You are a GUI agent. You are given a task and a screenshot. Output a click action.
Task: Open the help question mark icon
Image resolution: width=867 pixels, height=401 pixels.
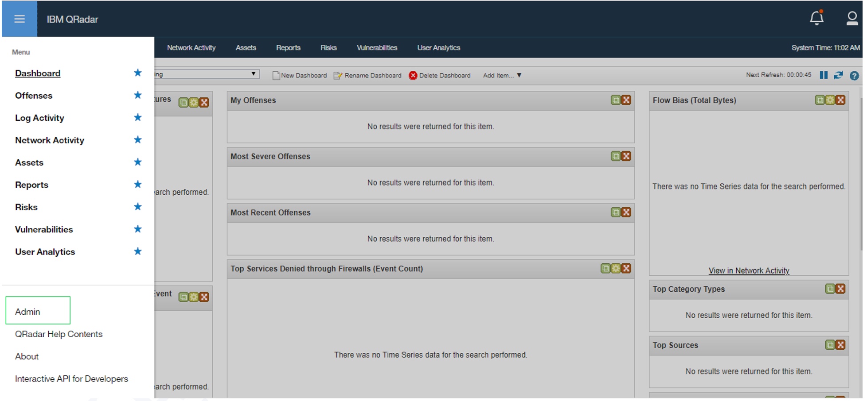point(854,76)
